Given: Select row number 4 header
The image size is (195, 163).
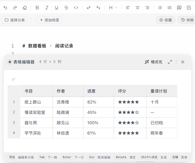Looking at the screenshot, I should (14, 133).
